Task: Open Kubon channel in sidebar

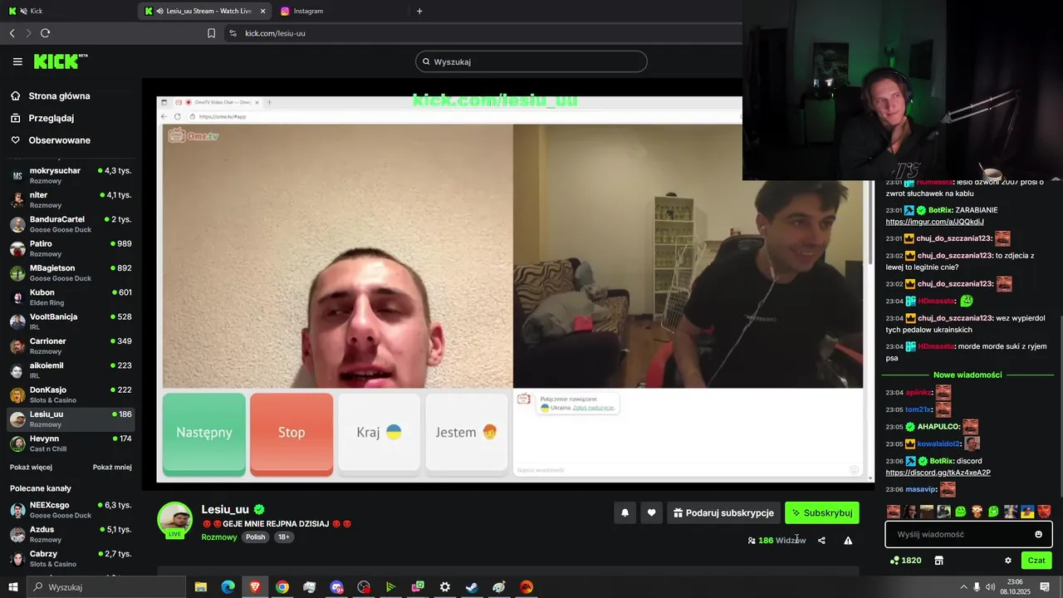Action: [71, 297]
